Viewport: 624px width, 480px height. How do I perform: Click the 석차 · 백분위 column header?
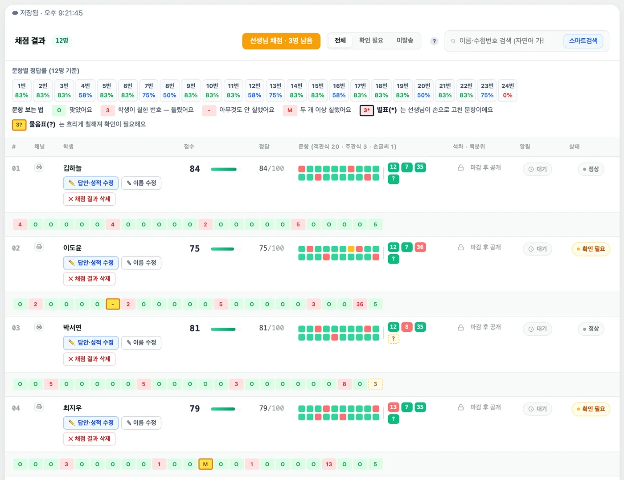click(x=469, y=146)
